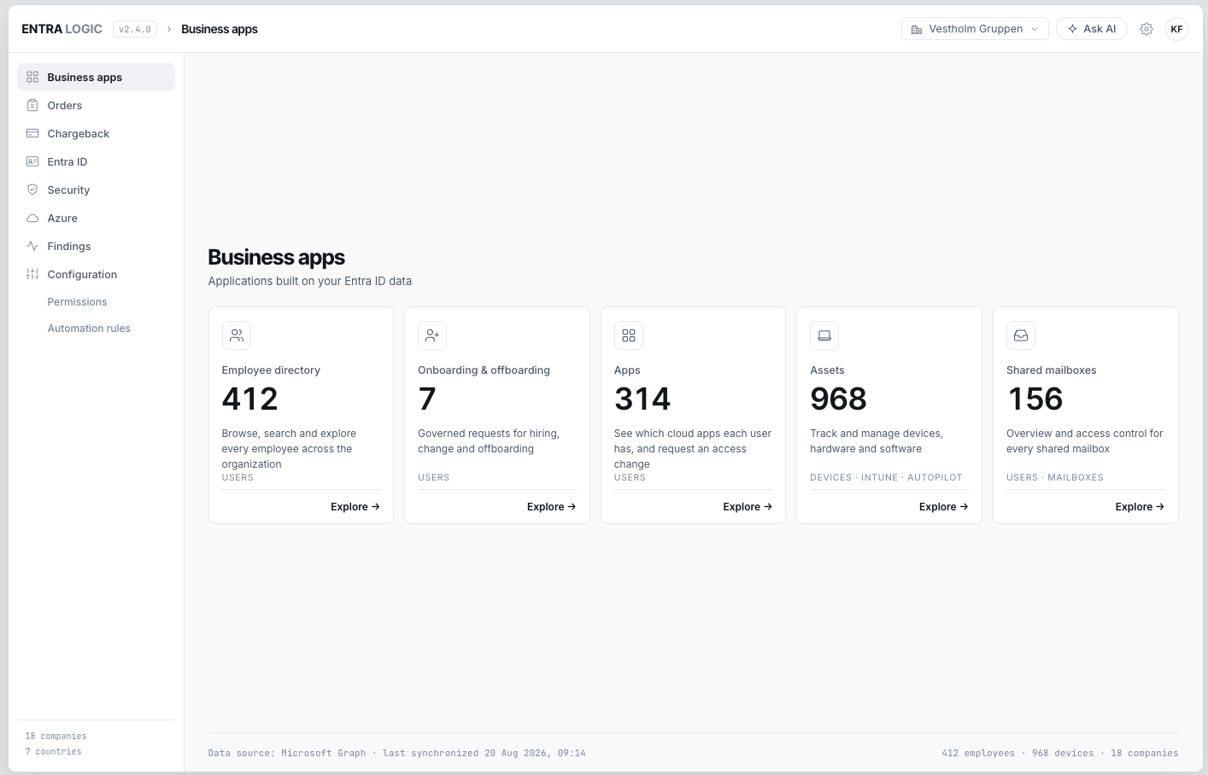Screen dimensions: 1208x775
Task: Click the Shared mailboxes inbox icon
Action: click(x=1021, y=335)
